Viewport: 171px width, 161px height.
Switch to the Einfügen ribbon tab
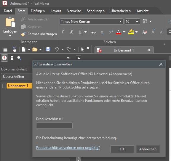click(38, 11)
